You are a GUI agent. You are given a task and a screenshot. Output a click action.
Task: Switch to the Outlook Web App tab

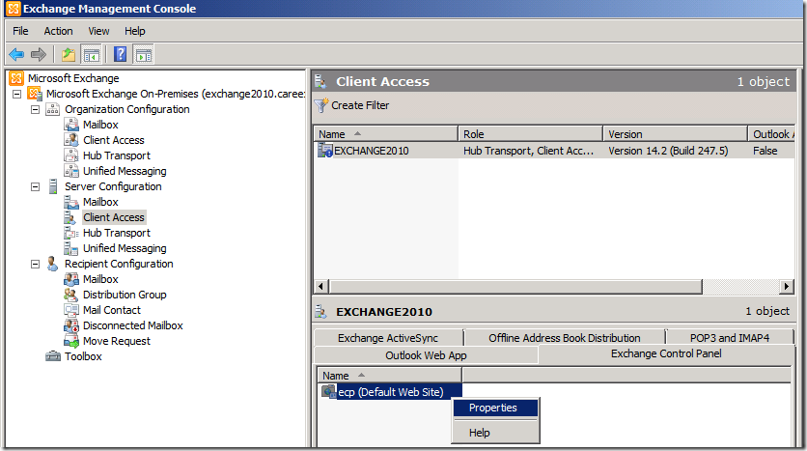[426, 355]
